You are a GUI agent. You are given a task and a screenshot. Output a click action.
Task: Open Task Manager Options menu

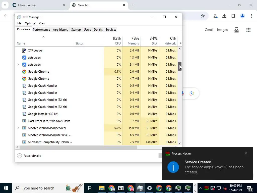coord(30,23)
